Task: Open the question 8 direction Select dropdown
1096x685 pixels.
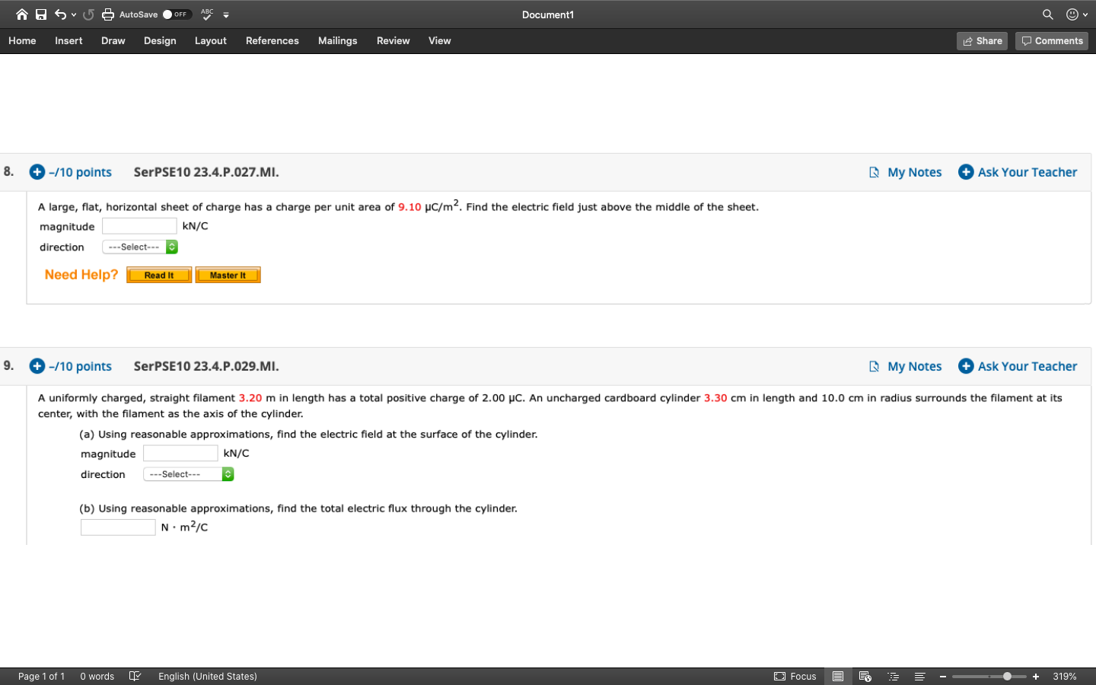Action: [140, 247]
